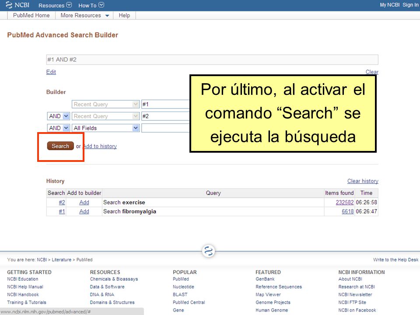Click Clear link beside query box
420x315 pixels.
coord(372,72)
